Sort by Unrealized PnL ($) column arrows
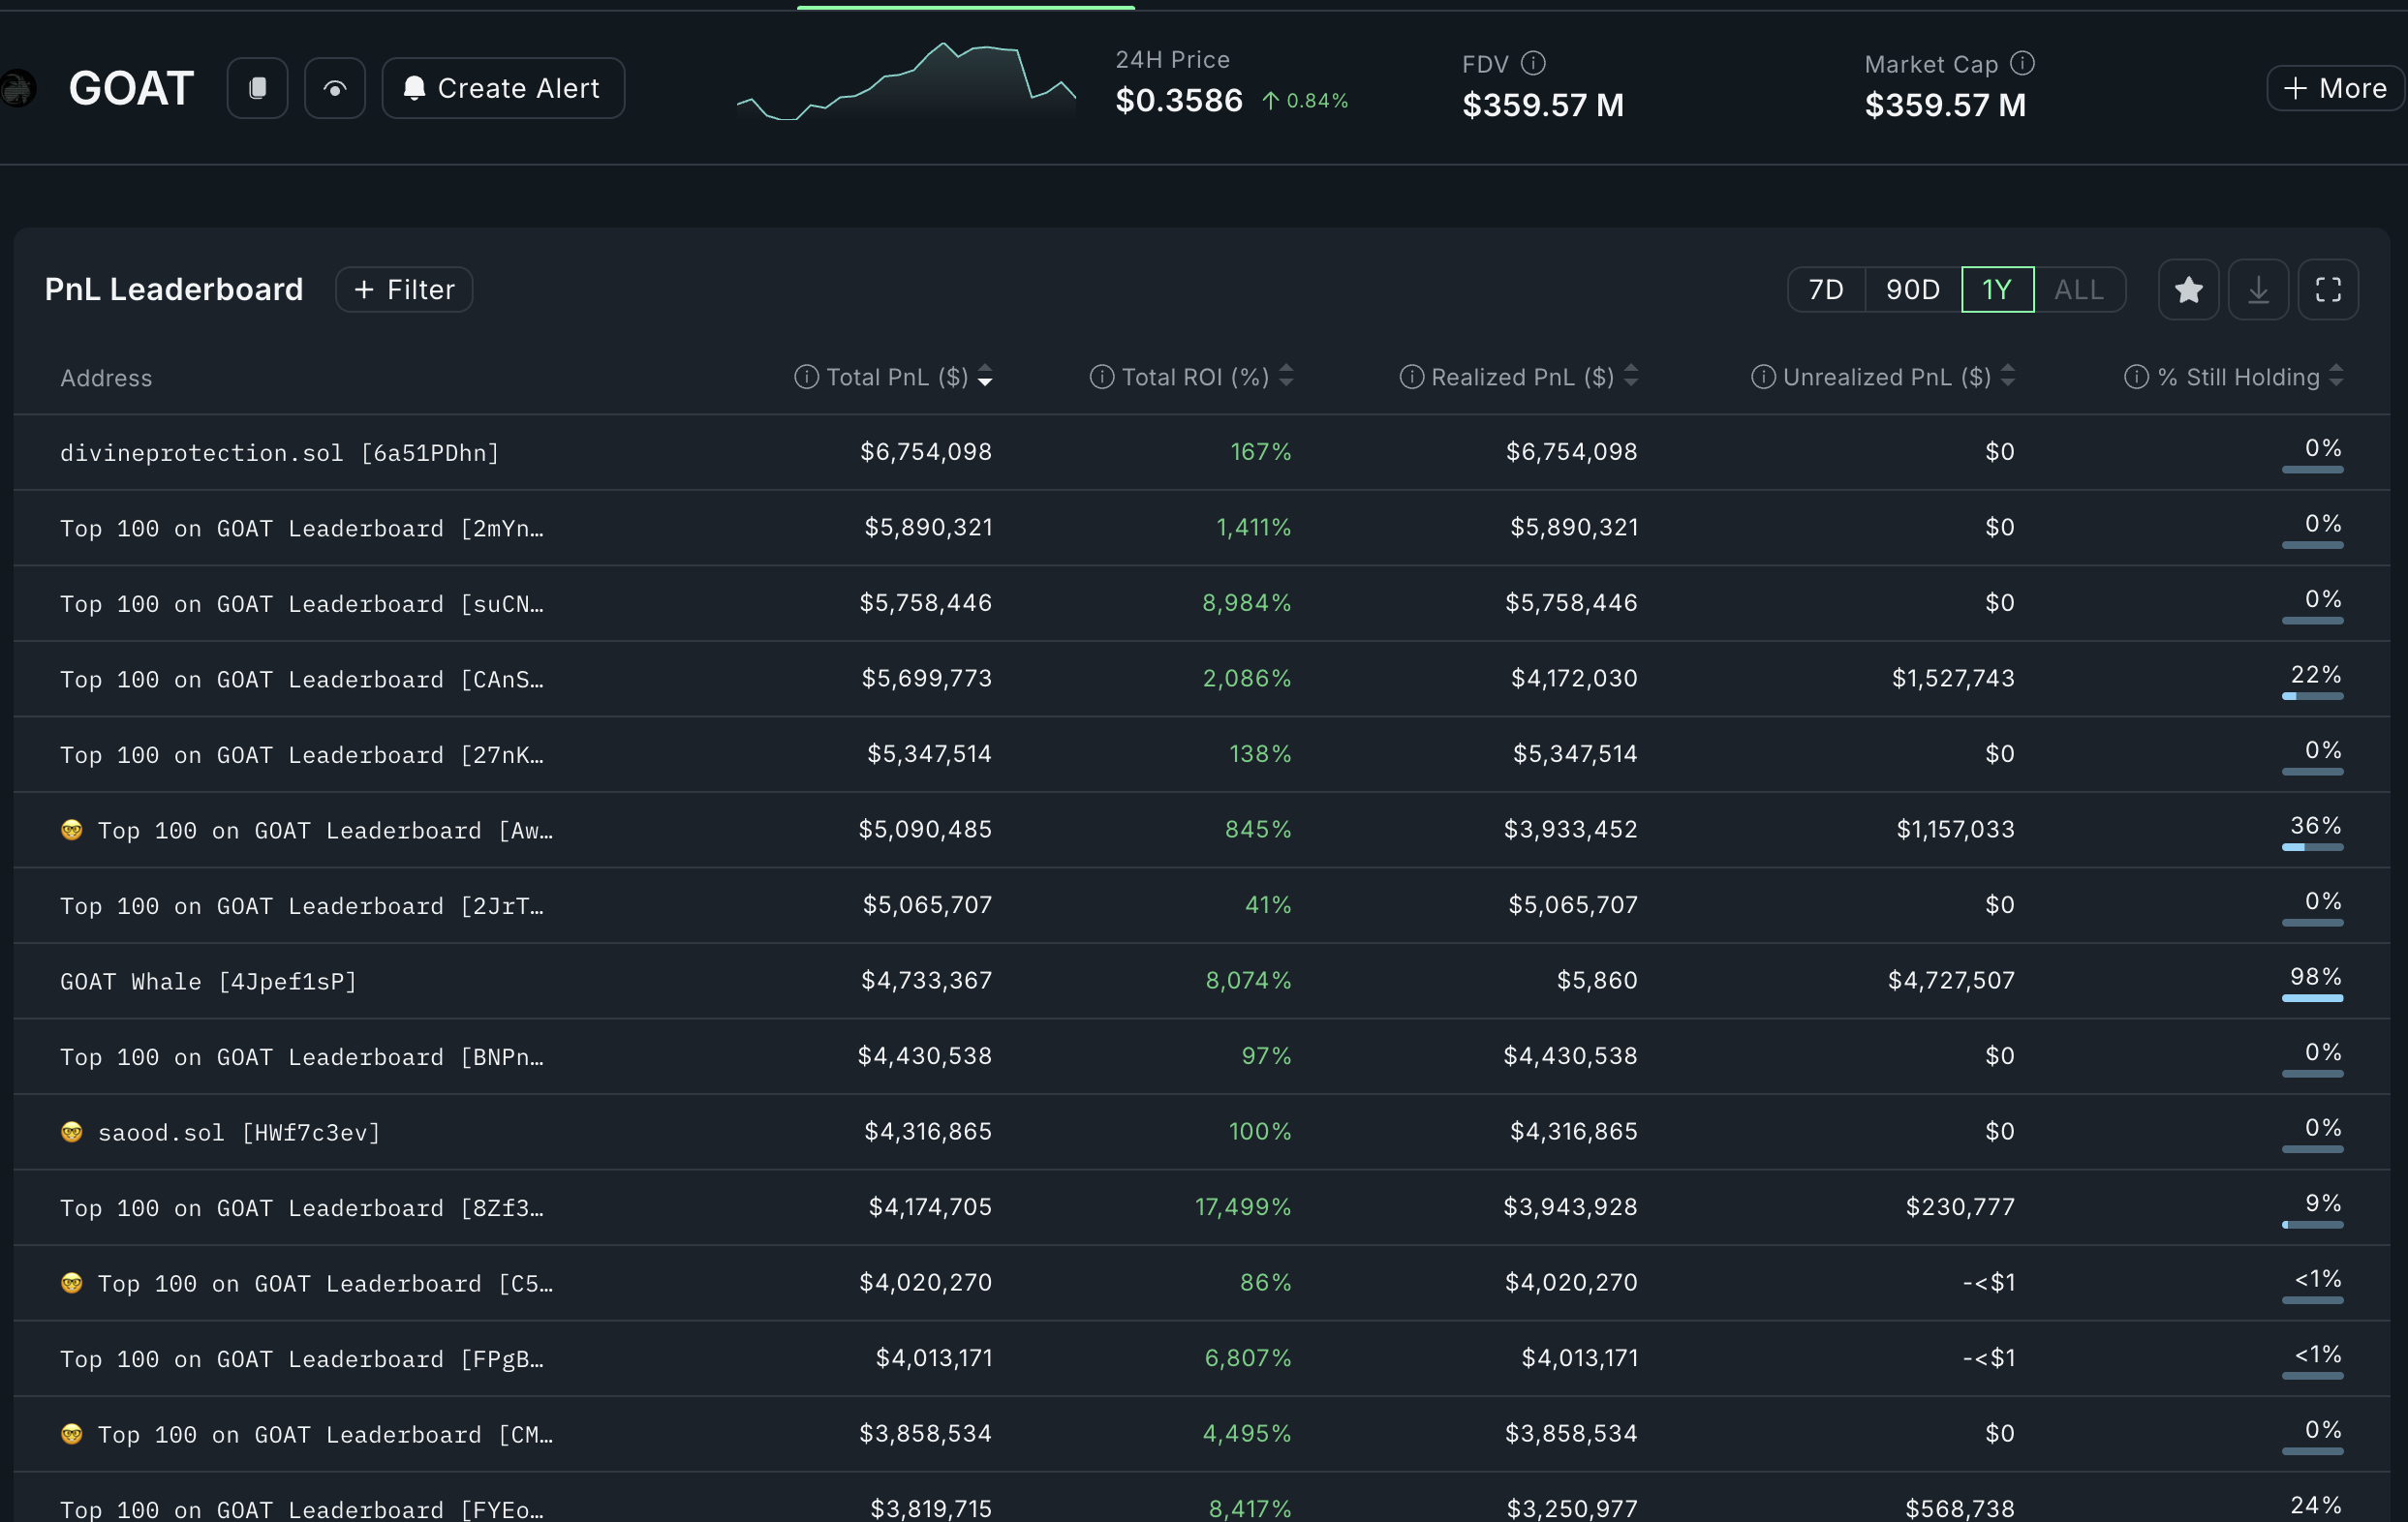This screenshot has width=2408, height=1522. 2008,377
